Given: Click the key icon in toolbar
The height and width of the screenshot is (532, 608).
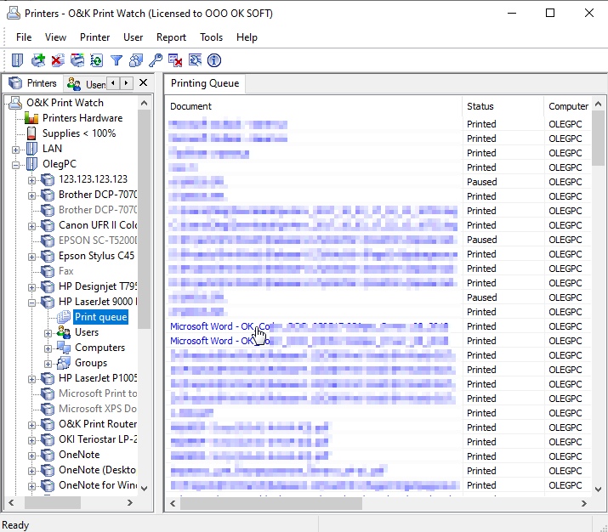Looking at the screenshot, I should coord(155,60).
